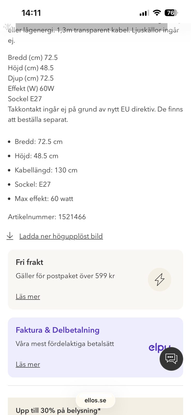Image resolution: width=191 pixels, height=415 pixels.
Task: Open the Upp till 30% på belysning banner
Action: pos(58,411)
